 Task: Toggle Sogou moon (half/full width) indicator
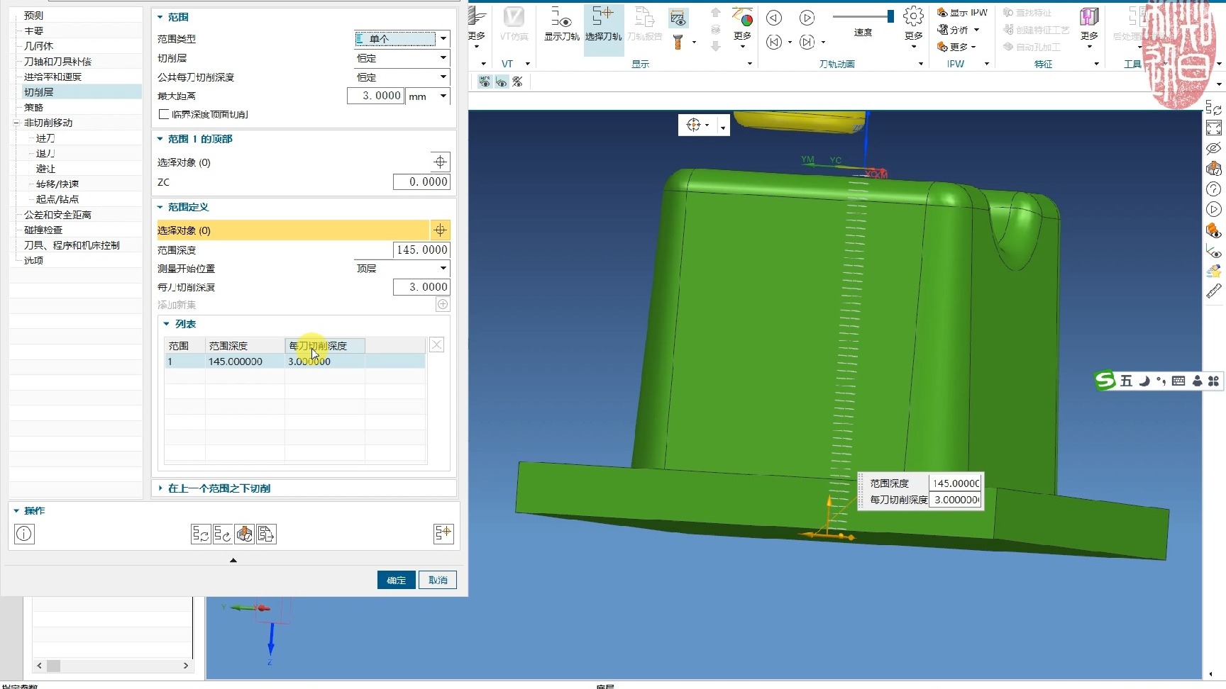[x=1144, y=381]
